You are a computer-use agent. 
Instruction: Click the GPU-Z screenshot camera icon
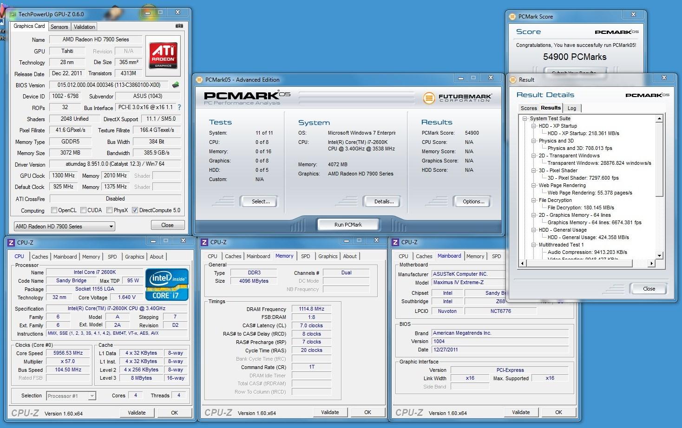pyautogui.click(x=179, y=26)
